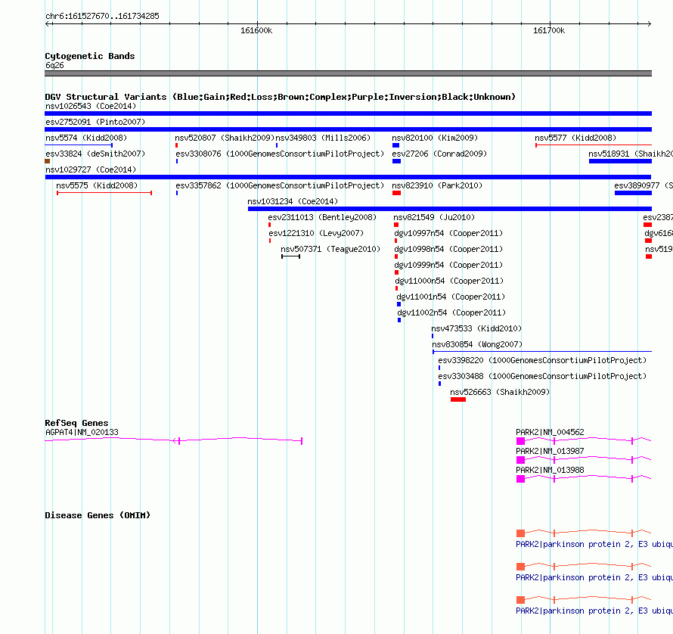Viewport: 673px width, 634px height.
Task: Open the esv3398220 variant label
Action: (542, 360)
